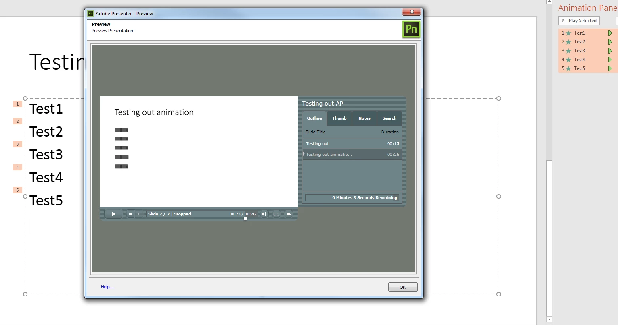This screenshot has height=325, width=618.
Task: Click animation tag 2 on the slide
Action: pos(17,121)
